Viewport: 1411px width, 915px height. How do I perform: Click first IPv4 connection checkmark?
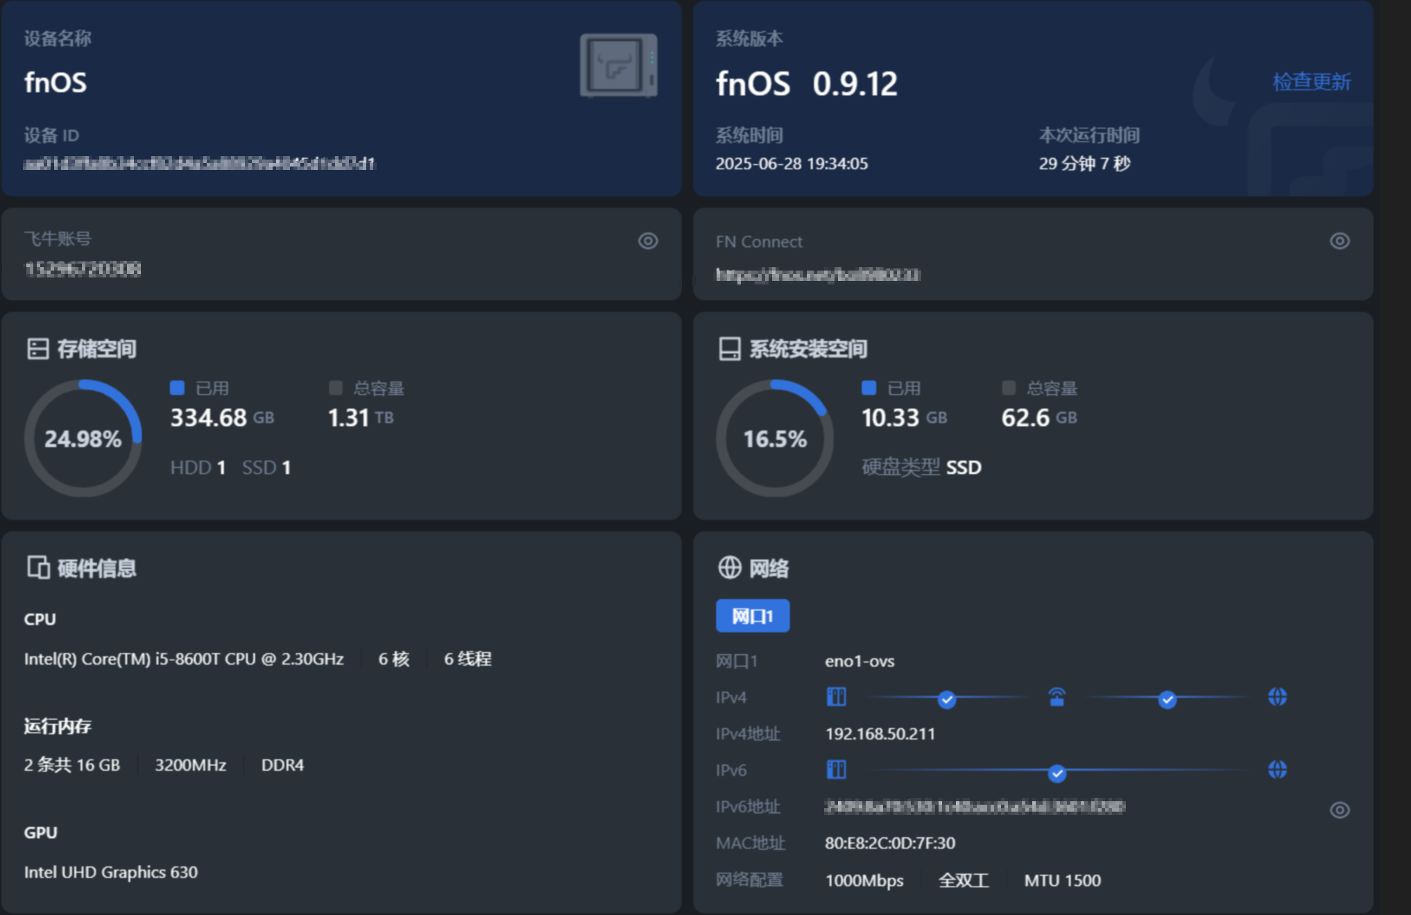(946, 699)
